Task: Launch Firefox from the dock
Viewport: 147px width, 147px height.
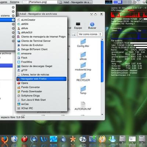Action: [x=4, y=139]
